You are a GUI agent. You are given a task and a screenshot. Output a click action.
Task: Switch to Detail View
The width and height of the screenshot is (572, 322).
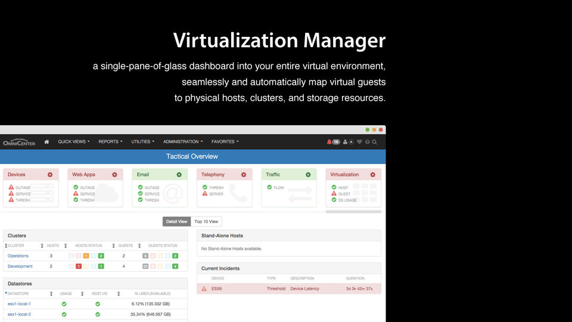point(176,221)
